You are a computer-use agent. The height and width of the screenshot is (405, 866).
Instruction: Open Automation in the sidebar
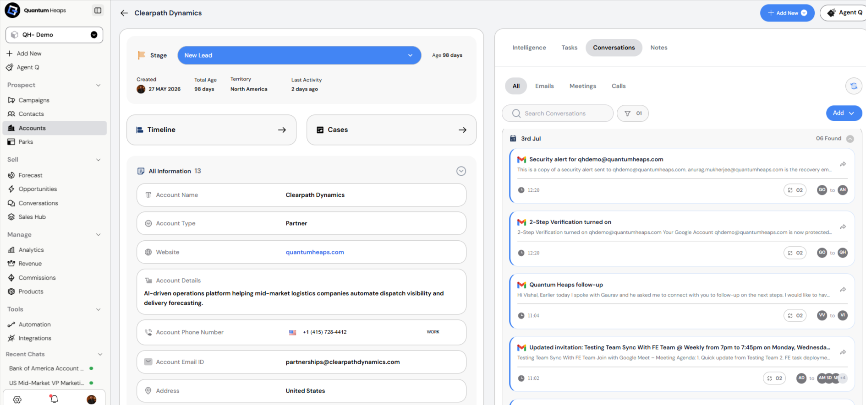point(55,324)
